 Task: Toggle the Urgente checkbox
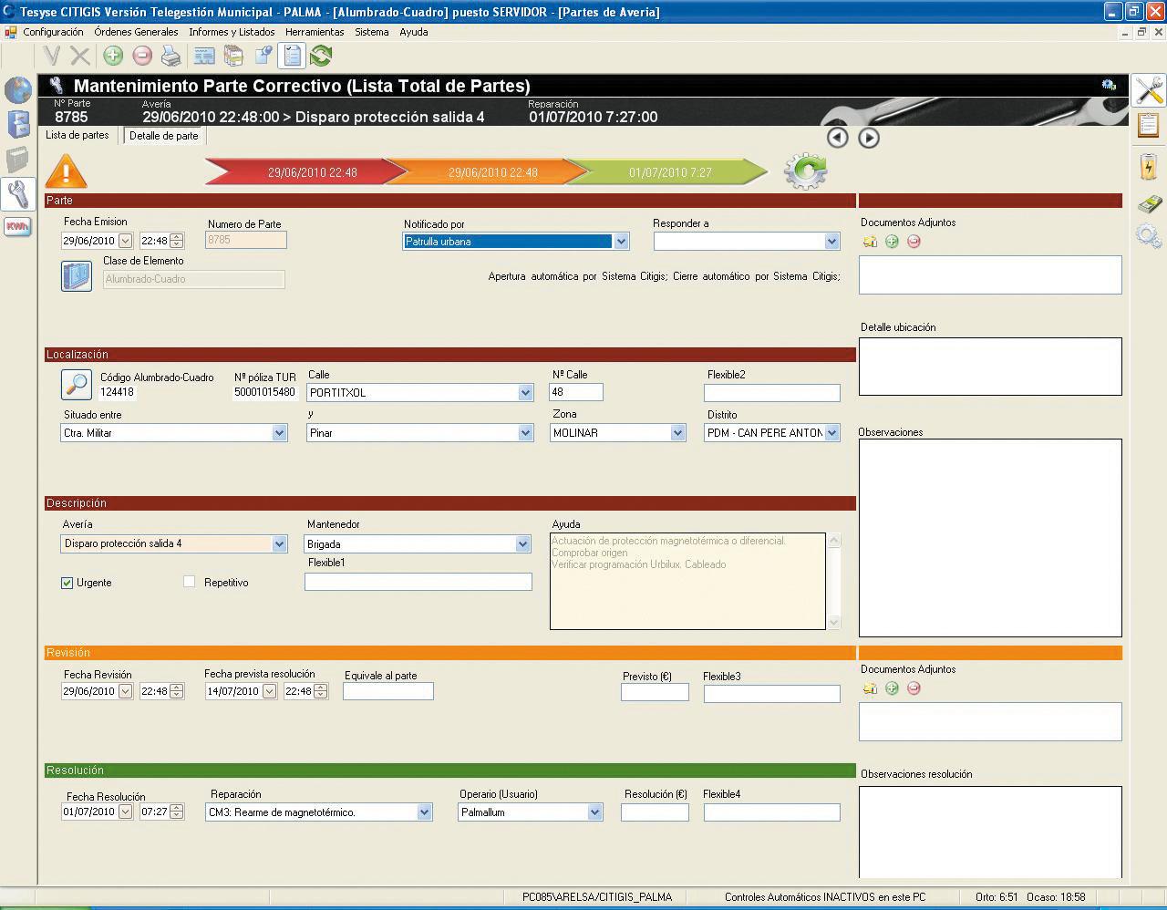[67, 583]
